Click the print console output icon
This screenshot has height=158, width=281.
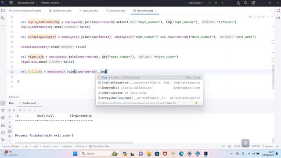(10, 136)
